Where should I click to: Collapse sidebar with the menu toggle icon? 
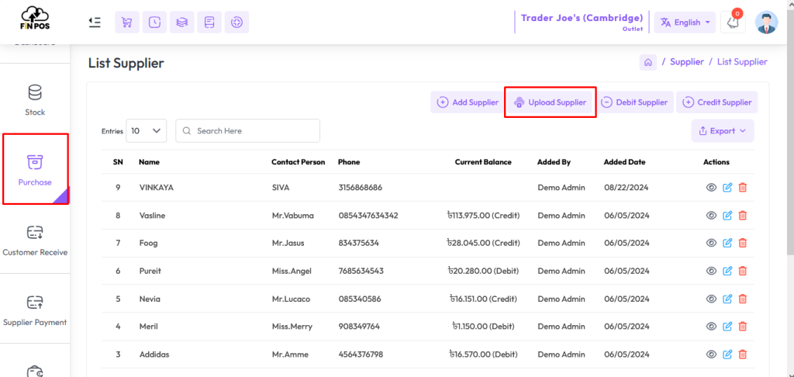[94, 22]
